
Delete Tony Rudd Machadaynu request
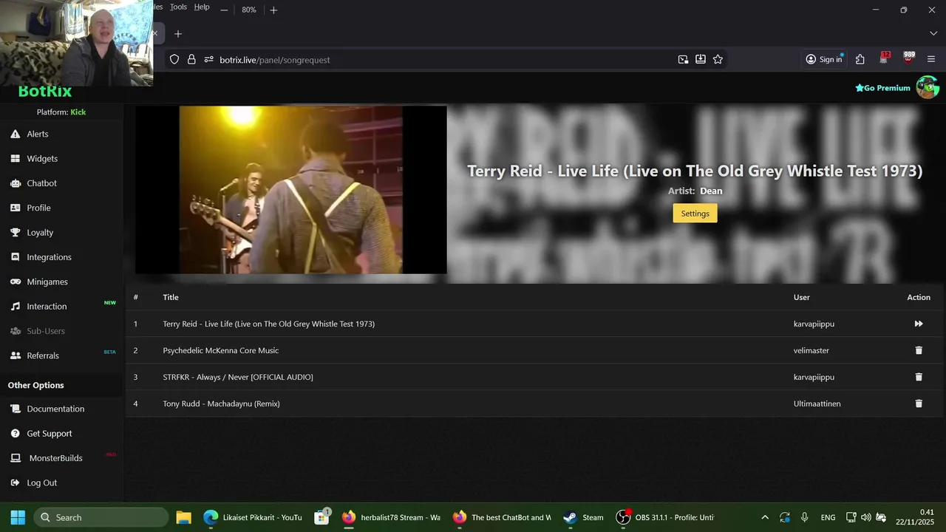919,403
